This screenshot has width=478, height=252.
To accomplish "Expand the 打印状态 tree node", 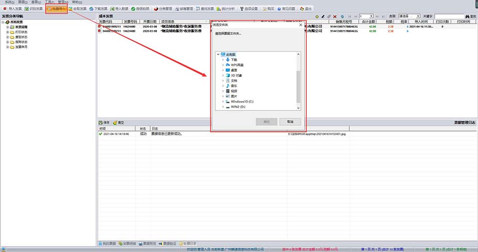I will (7, 32).
